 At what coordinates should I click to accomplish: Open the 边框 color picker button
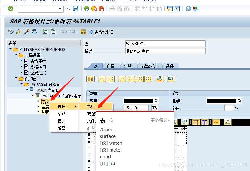point(156,101)
